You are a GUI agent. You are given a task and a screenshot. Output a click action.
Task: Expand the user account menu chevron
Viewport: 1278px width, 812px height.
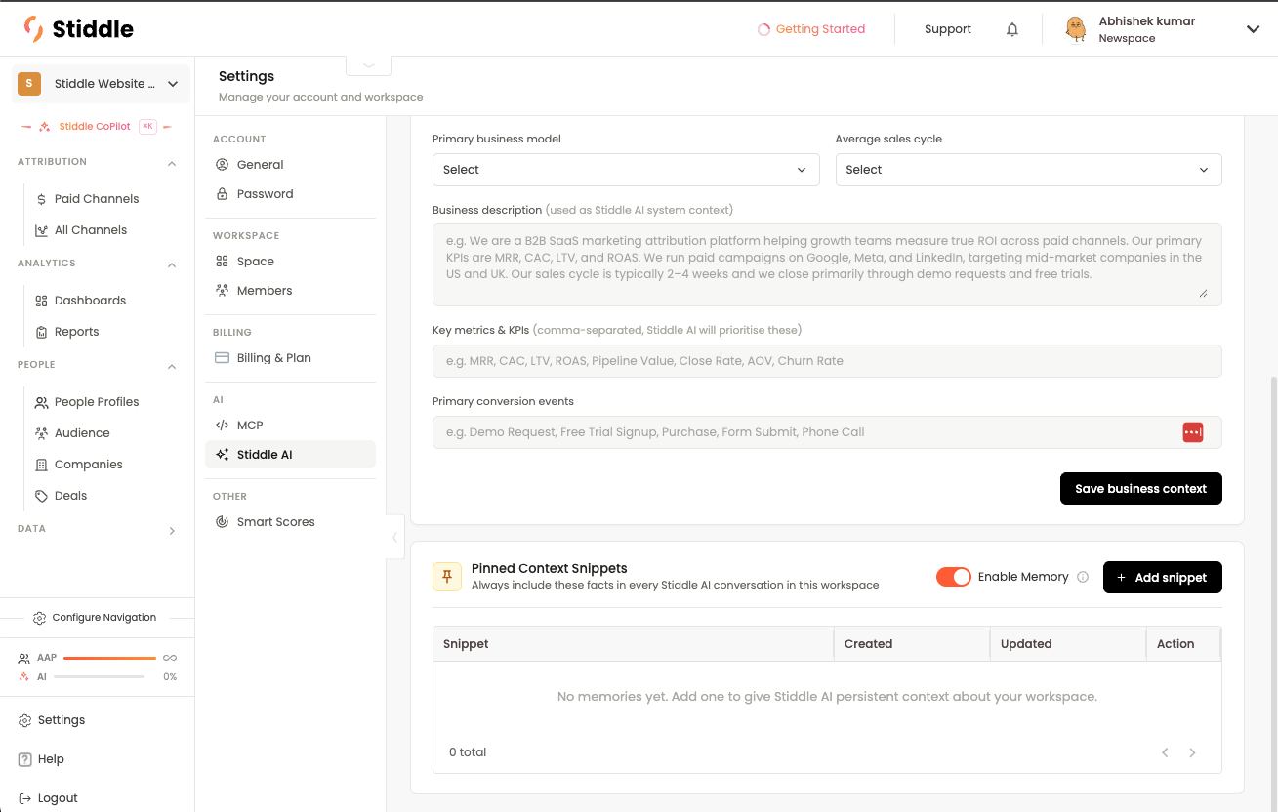click(1253, 29)
